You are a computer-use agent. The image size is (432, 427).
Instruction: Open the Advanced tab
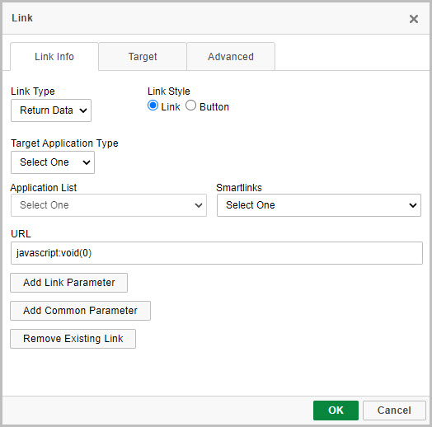231,57
